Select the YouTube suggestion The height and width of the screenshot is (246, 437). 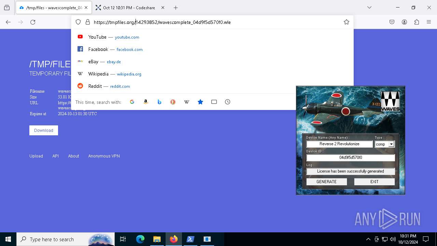click(212, 37)
